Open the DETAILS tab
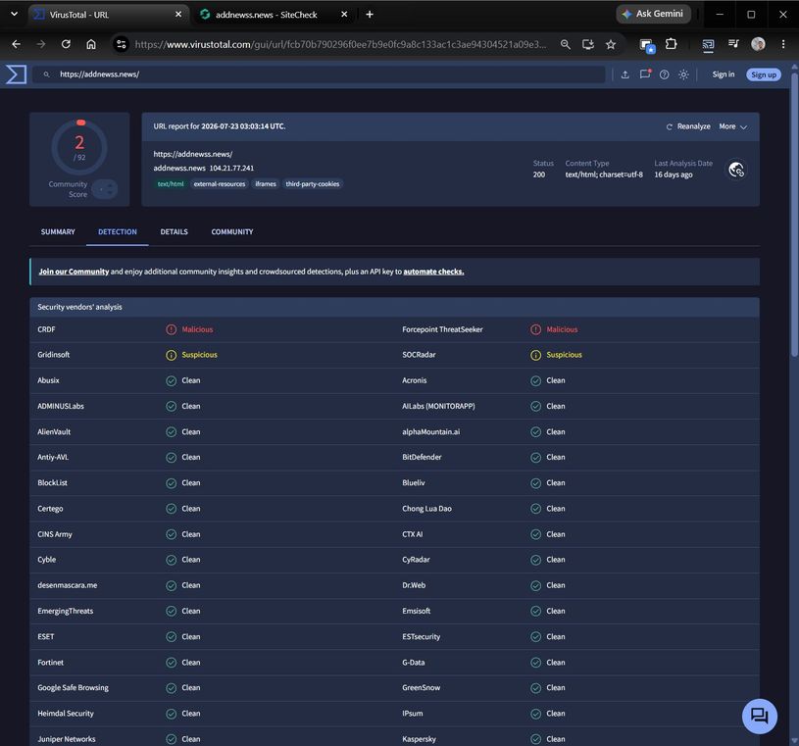 tap(174, 232)
